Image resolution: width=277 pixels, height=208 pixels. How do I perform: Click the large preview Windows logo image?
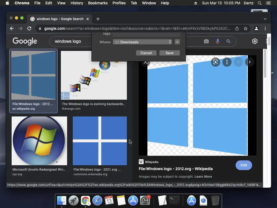(197, 106)
